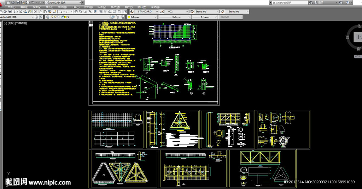Click the binoculars search button
The height and width of the screenshot is (189, 362).
[311, 2]
